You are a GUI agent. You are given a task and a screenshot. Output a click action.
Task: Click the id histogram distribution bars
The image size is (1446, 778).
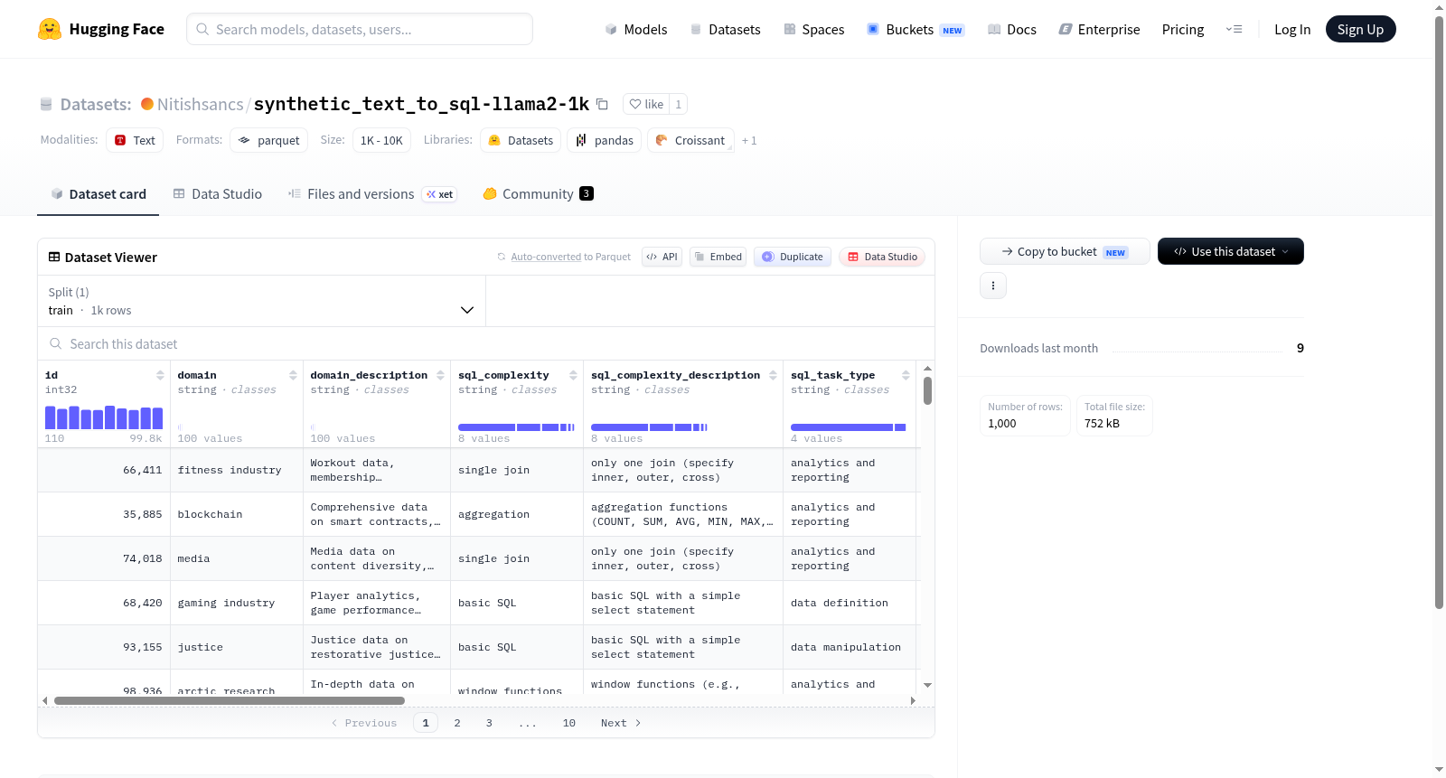pos(104,417)
